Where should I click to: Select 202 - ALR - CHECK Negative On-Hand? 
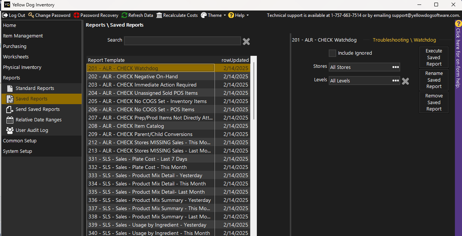(168, 76)
